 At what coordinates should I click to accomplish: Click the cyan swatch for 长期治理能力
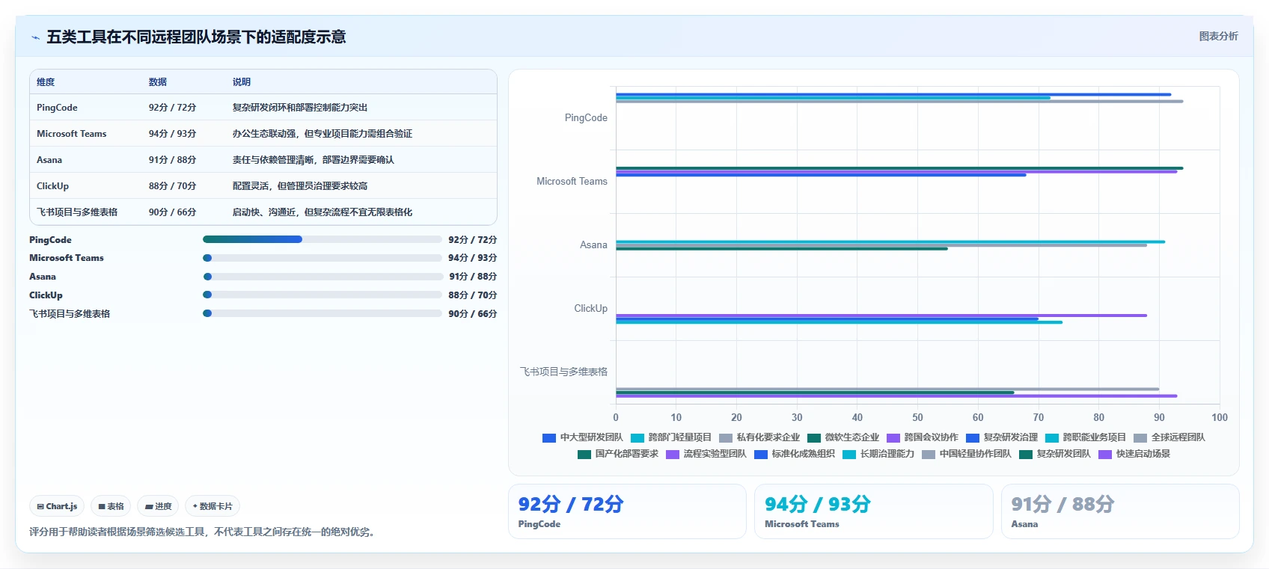[x=849, y=454]
